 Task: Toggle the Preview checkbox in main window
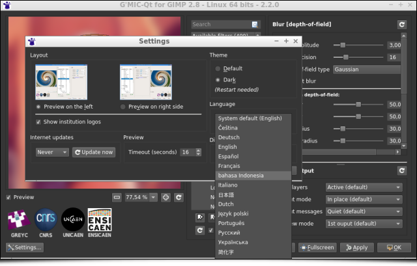pyautogui.click(x=8, y=197)
